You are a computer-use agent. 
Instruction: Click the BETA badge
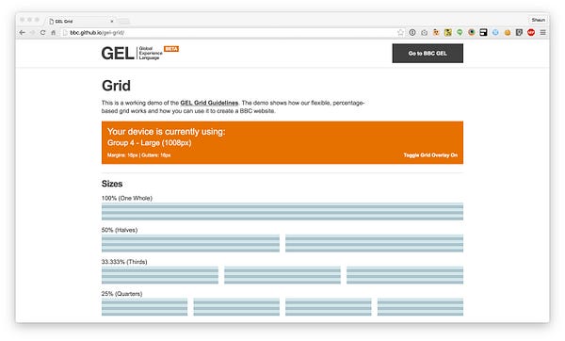click(171, 49)
